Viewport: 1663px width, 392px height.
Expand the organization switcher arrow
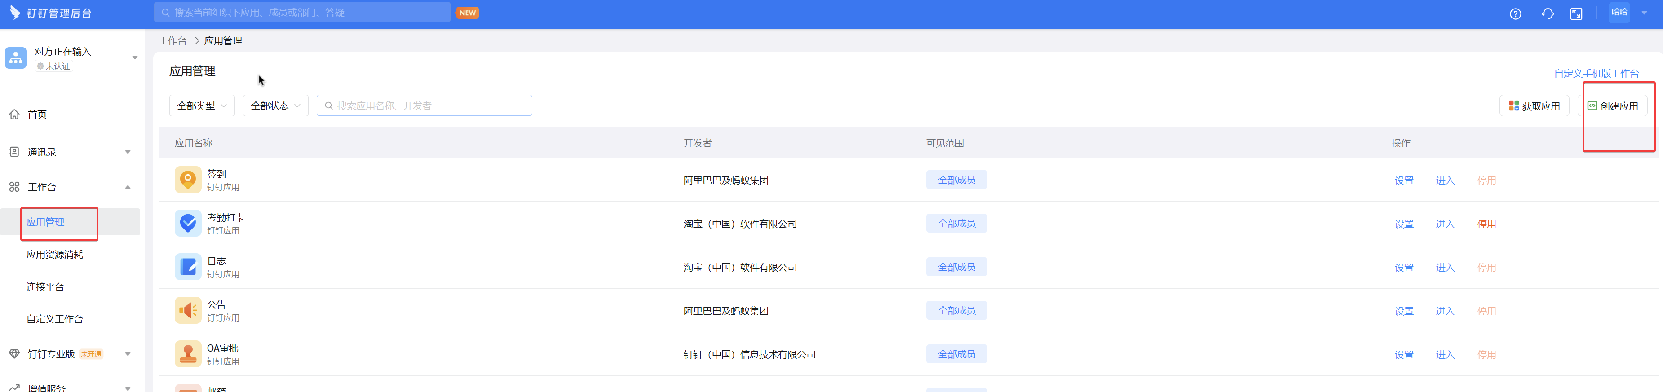click(135, 57)
